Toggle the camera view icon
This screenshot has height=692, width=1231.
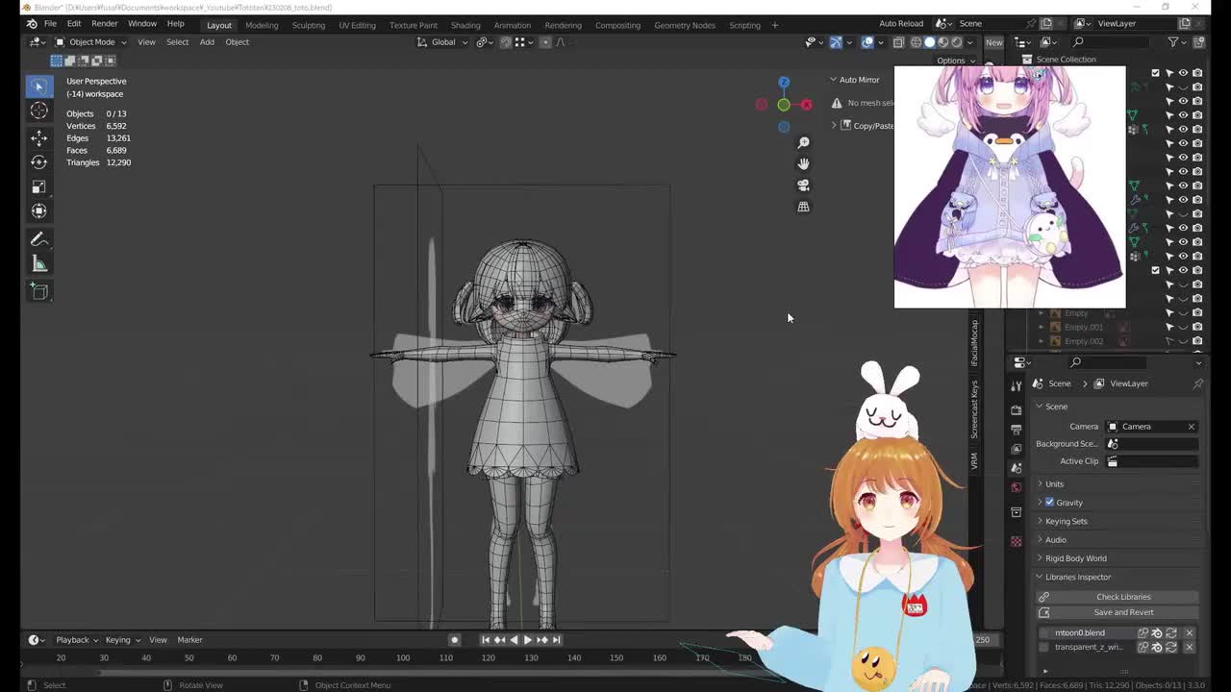[803, 185]
